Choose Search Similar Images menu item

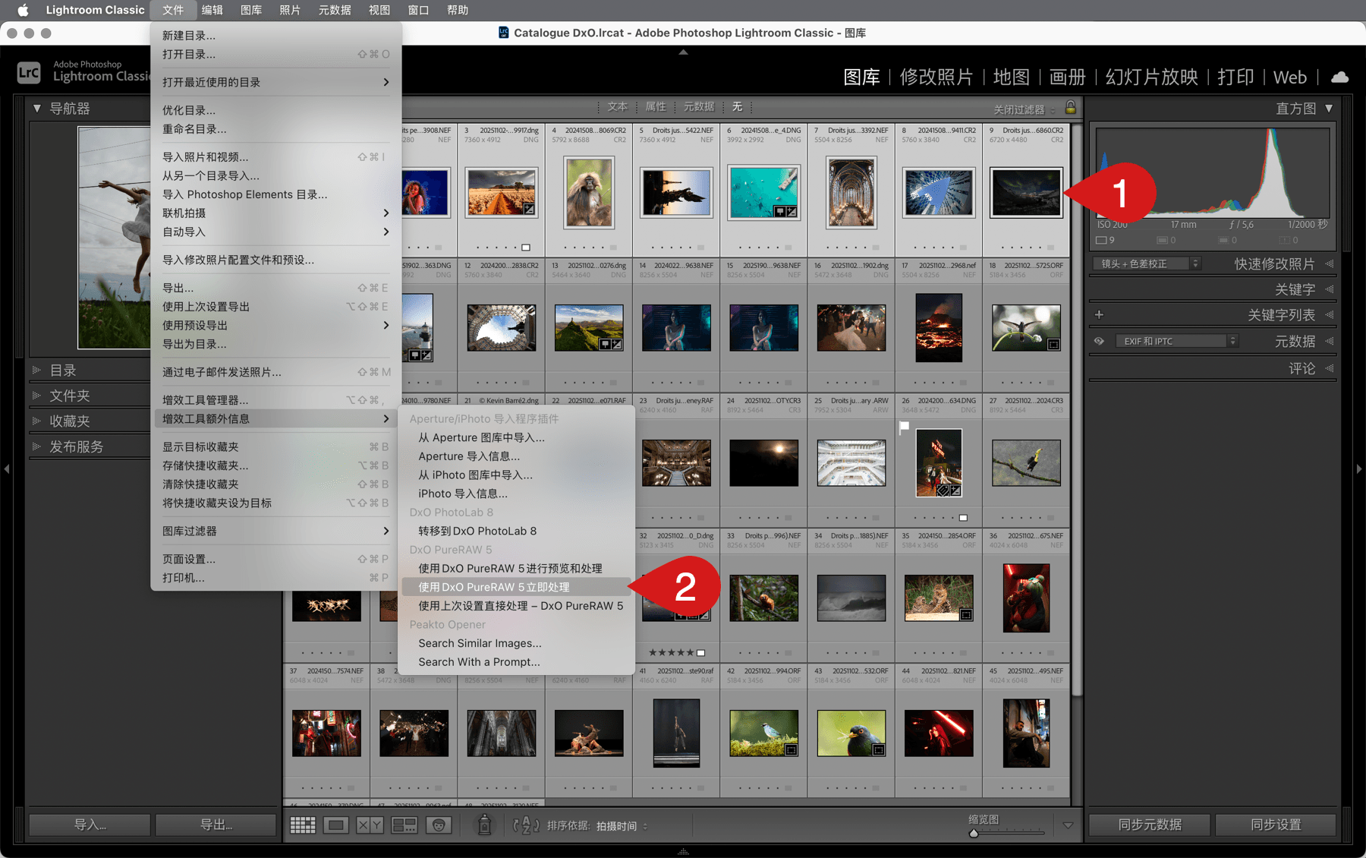516,643
